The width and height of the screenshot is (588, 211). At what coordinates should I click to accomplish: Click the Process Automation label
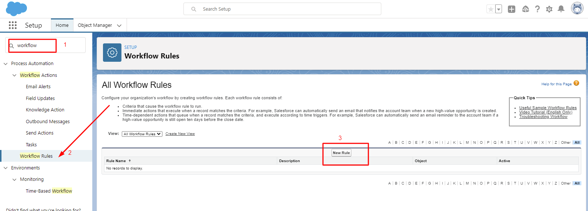(32, 64)
